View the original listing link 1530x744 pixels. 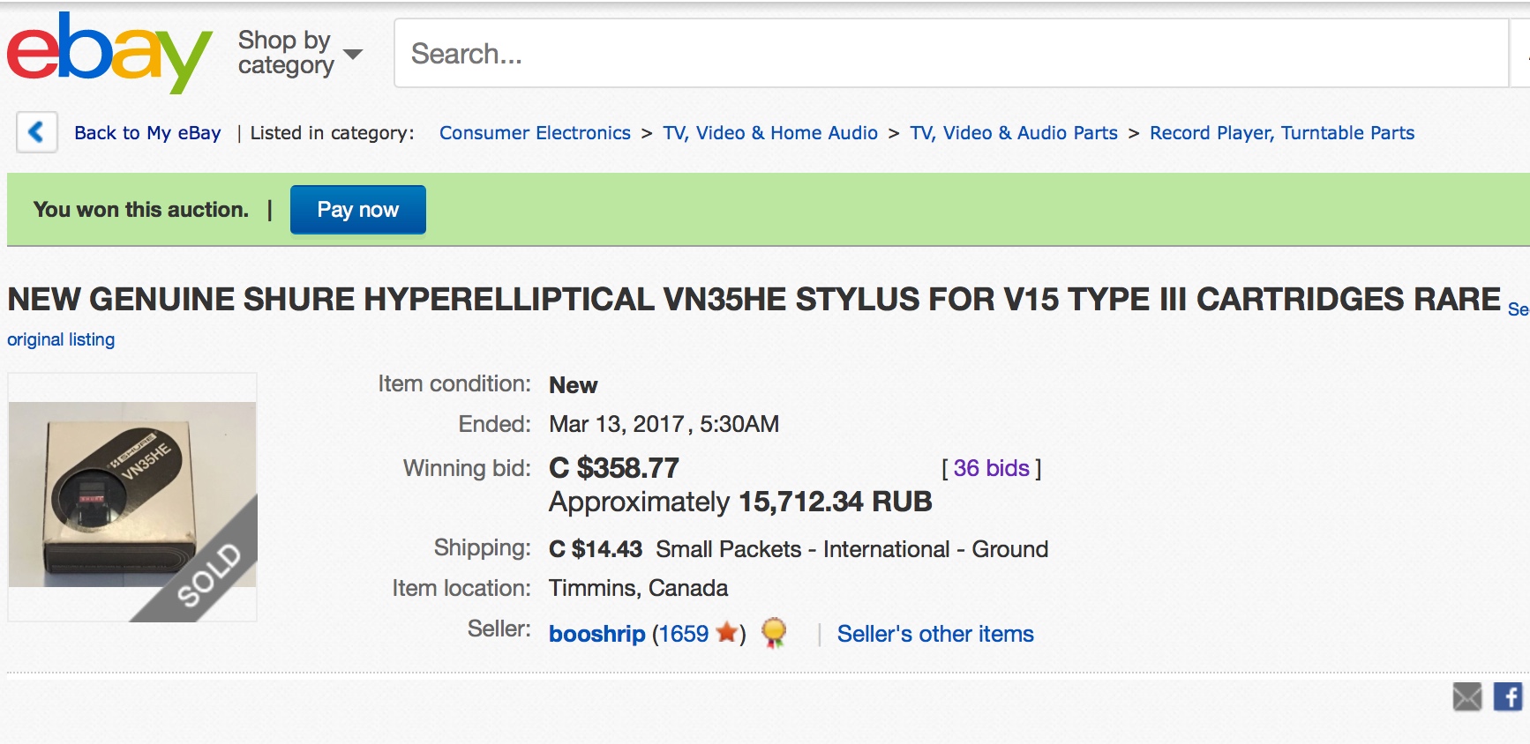[61, 339]
